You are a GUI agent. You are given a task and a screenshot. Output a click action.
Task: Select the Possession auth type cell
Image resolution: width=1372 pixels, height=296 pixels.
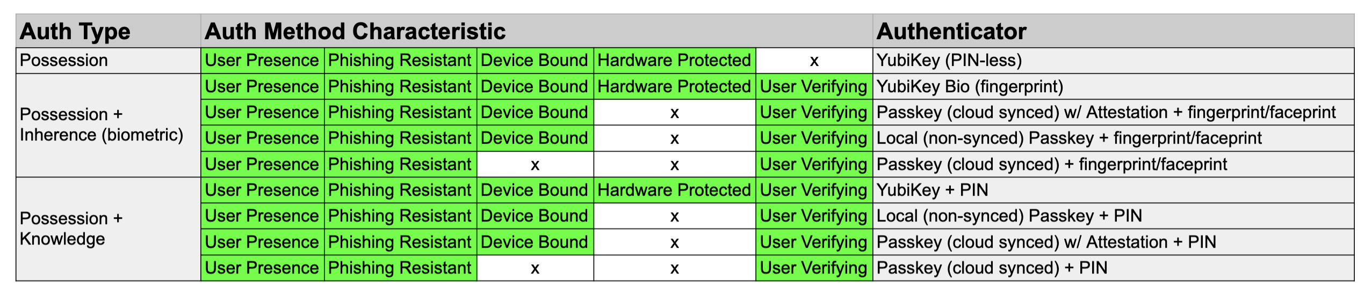point(64,61)
